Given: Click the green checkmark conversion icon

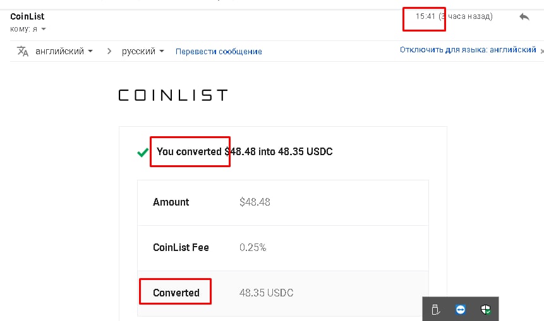Looking at the screenshot, I should click(143, 152).
